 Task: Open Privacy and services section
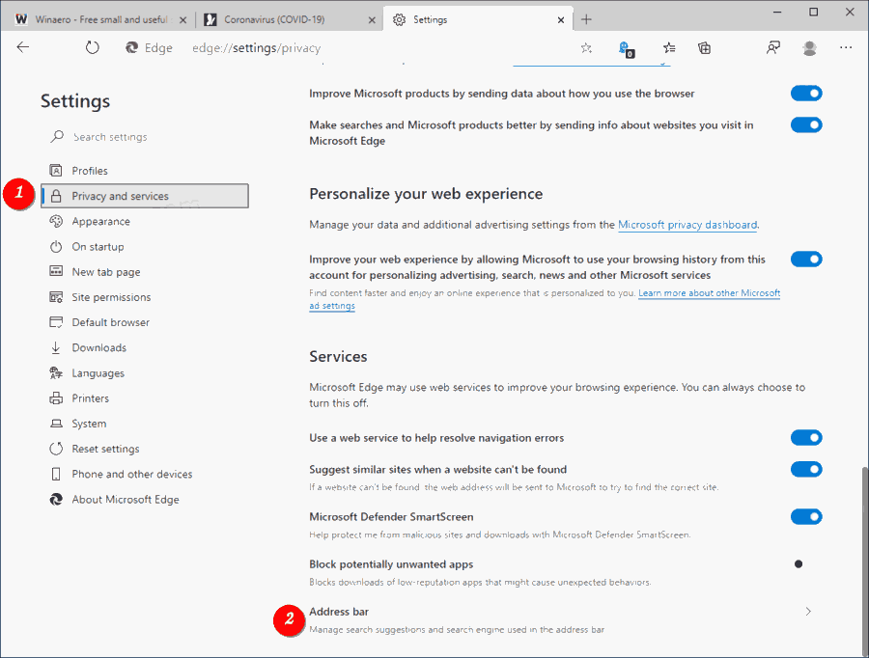coord(145,196)
